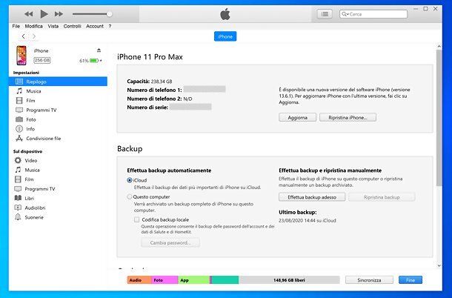Go back with the left chevron
This screenshot has width=452, height=298.
pyautogui.click(x=24, y=36)
